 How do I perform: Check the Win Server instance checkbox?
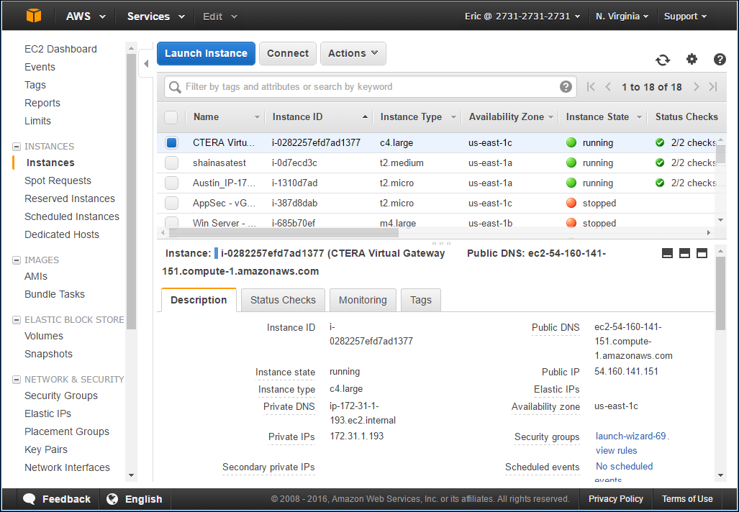point(171,222)
